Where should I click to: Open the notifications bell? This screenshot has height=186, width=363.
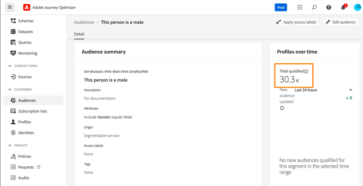point(343,7)
